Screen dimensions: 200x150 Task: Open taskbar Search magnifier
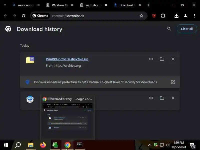[18, 145]
